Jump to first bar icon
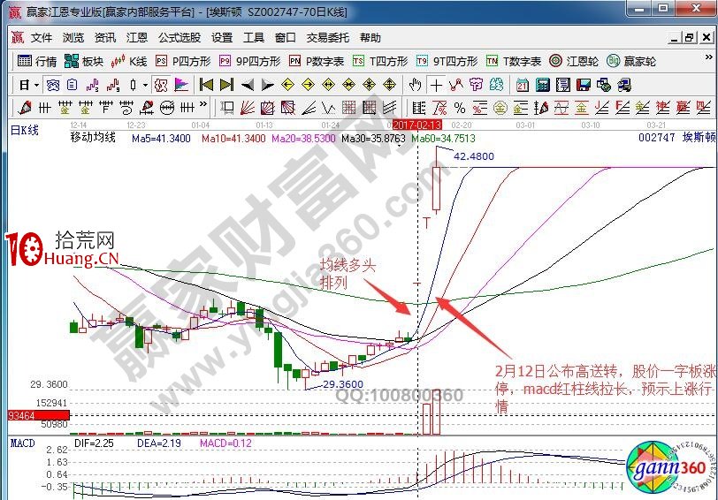 tap(207, 85)
